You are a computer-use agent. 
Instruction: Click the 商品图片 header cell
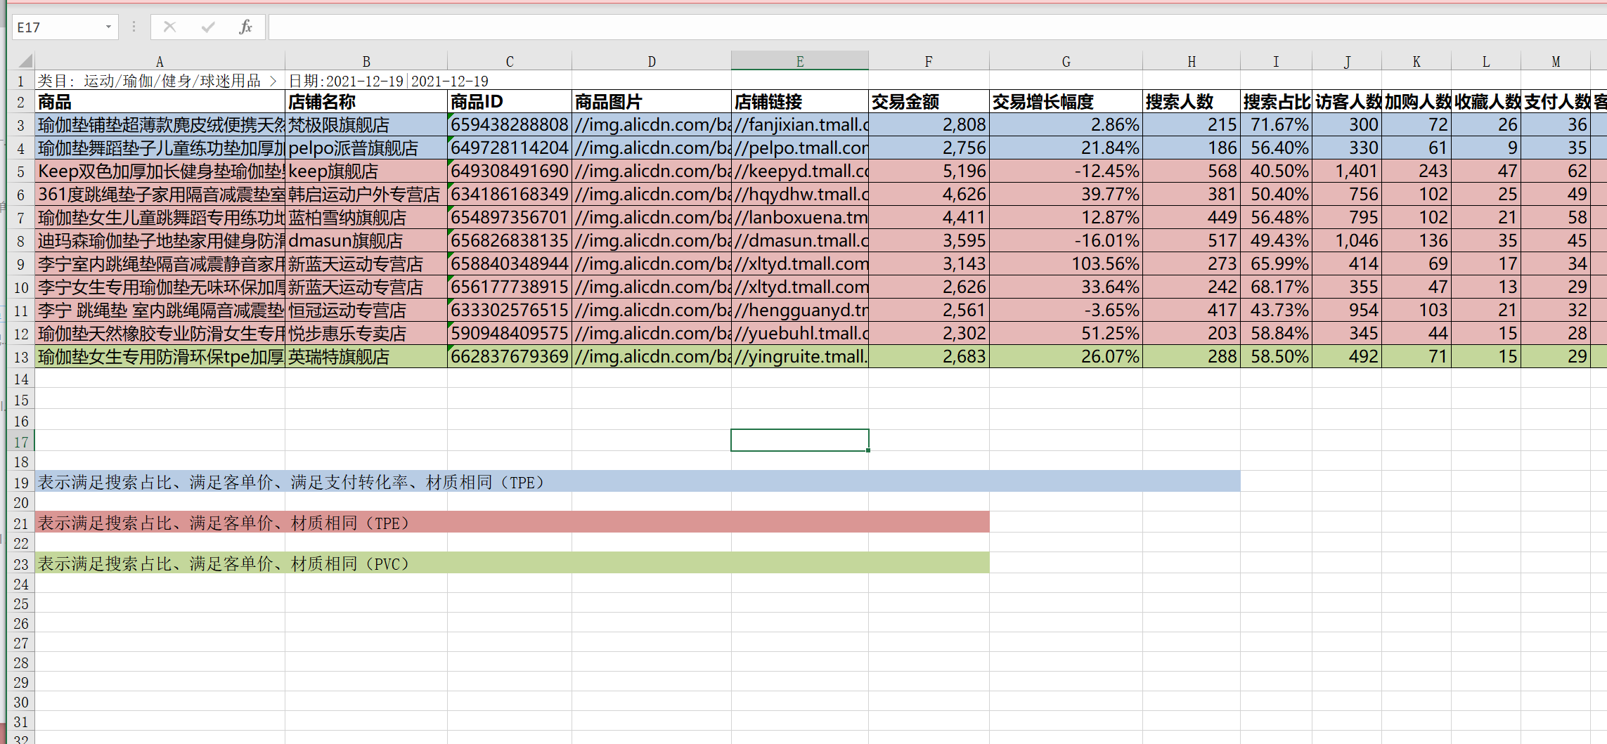(x=652, y=102)
